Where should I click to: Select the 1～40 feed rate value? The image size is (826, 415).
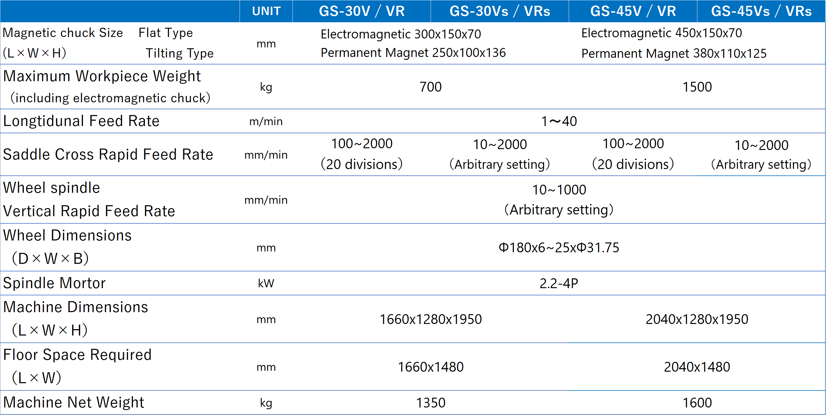pyautogui.click(x=559, y=122)
